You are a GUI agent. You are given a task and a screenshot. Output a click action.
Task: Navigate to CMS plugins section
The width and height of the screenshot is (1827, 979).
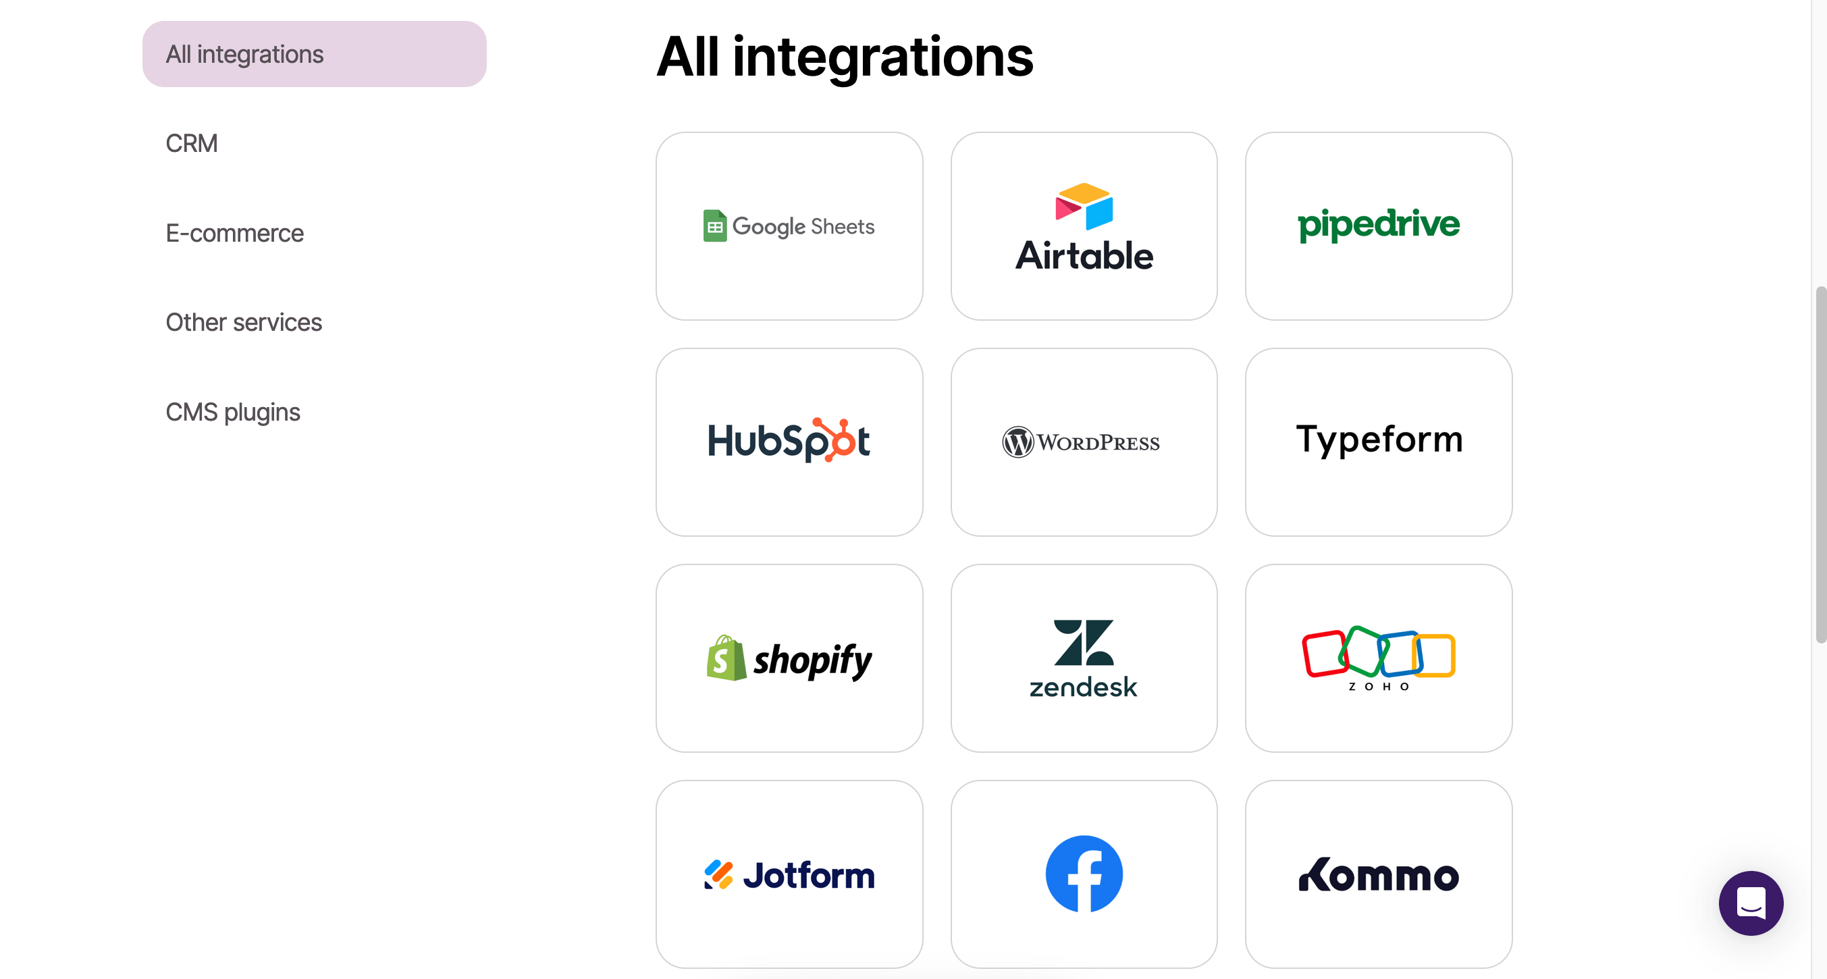[232, 412]
